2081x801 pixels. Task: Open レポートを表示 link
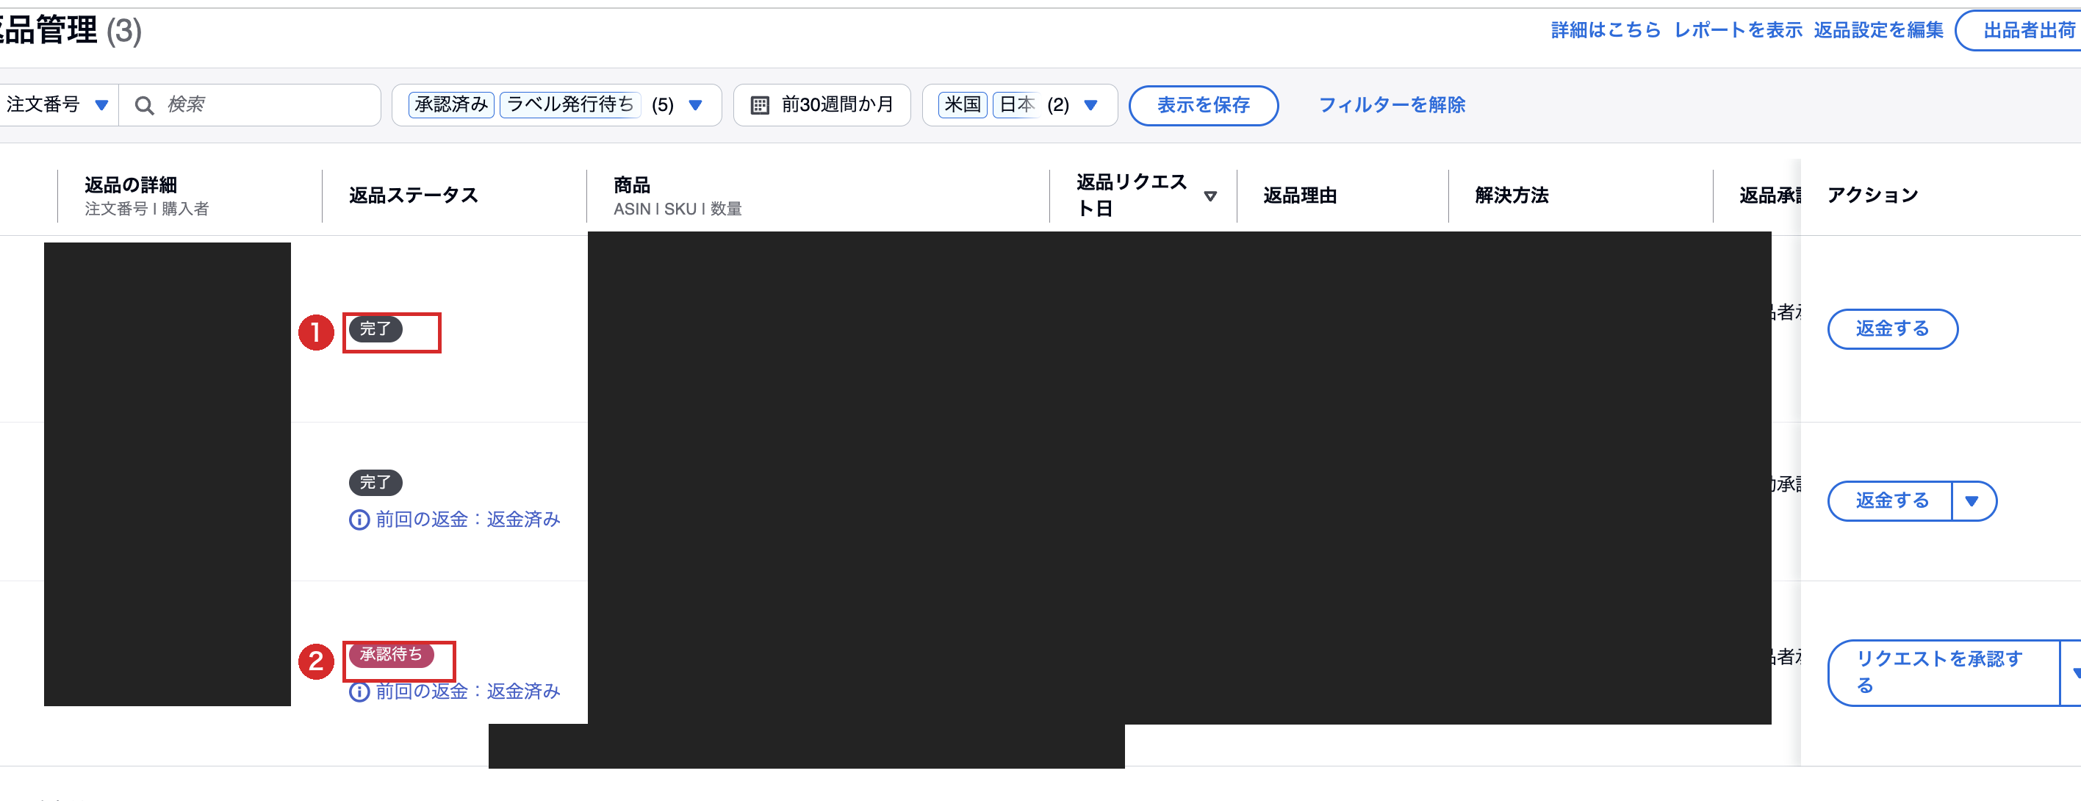click(1738, 31)
